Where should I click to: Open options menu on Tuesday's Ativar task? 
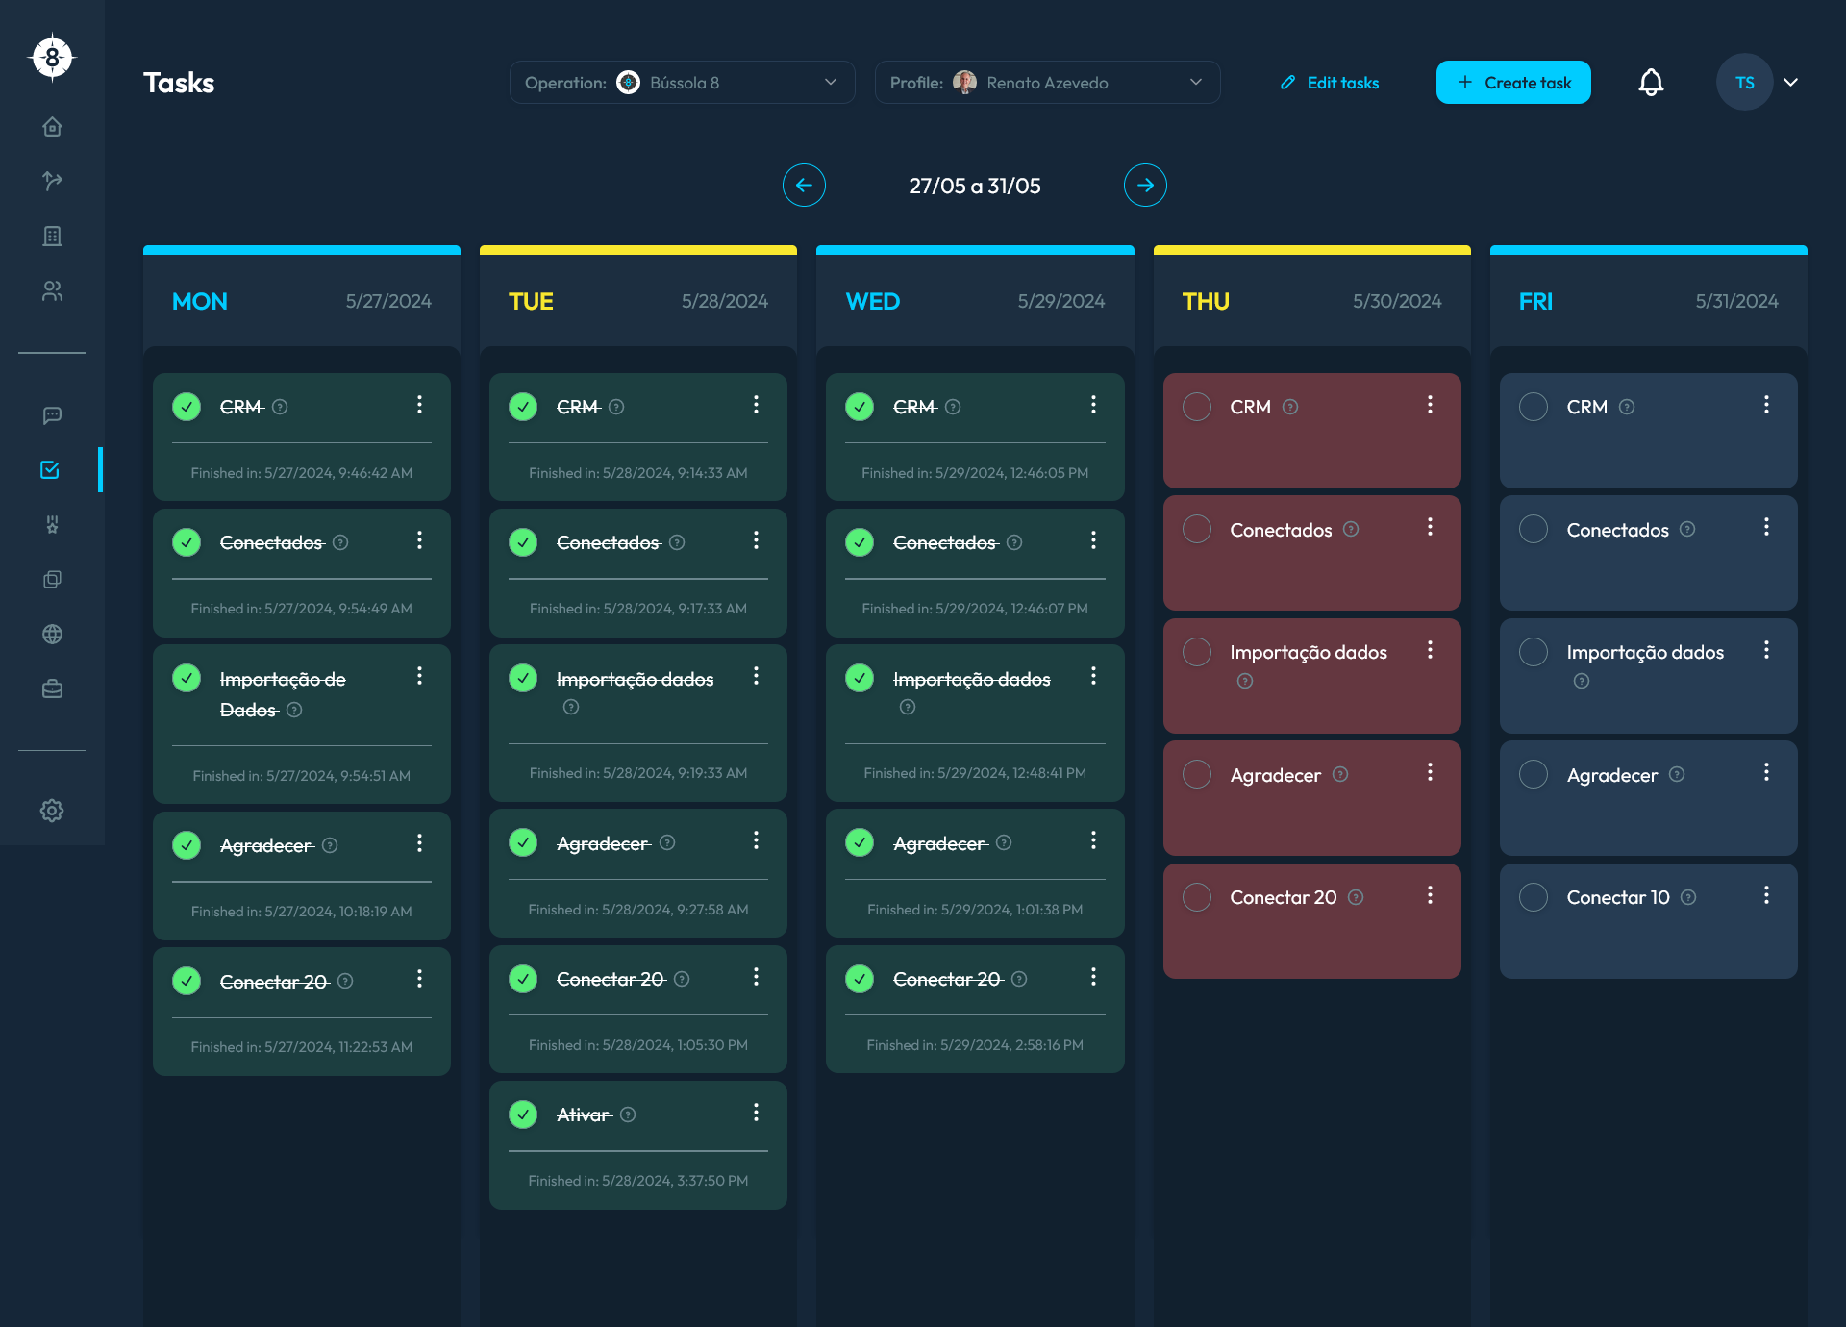point(756,1113)
